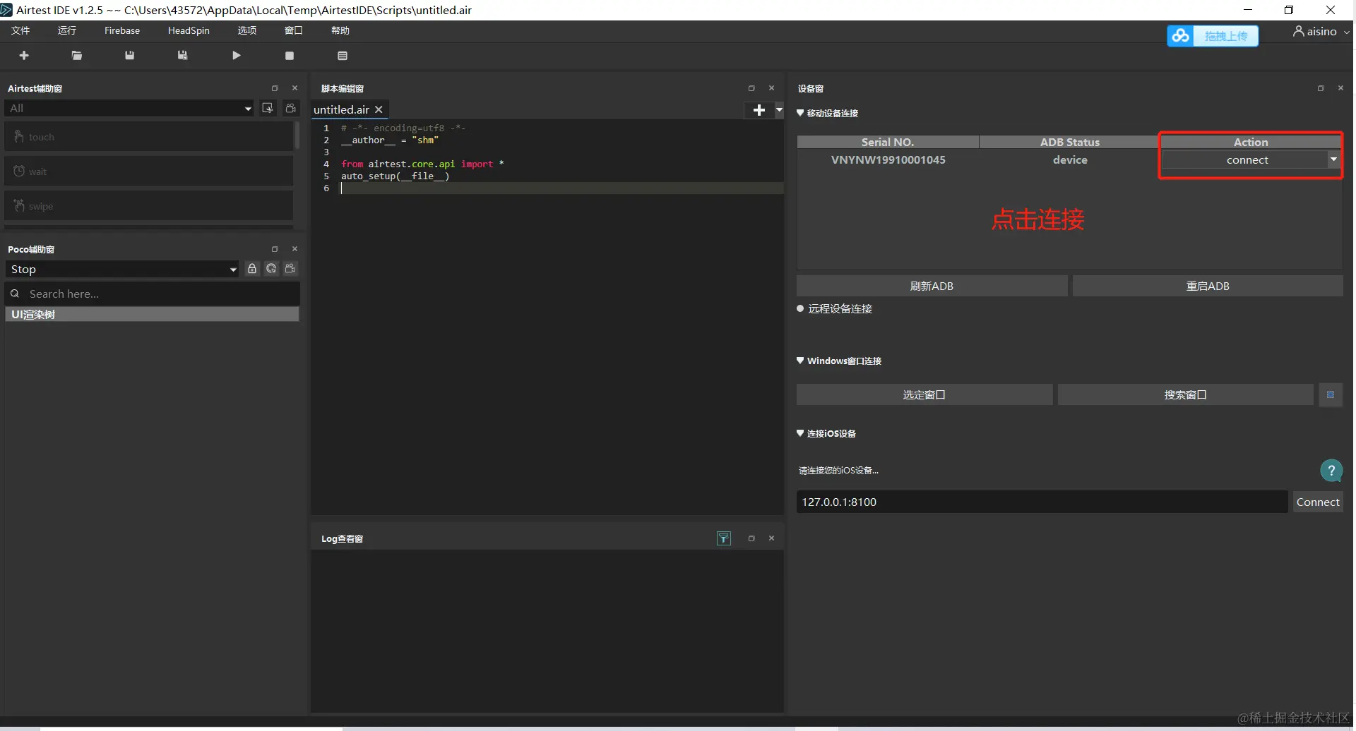Click the Airtest command list scrollbar
The width and height of the screenshot is (1356, 731).
(297, 135)
